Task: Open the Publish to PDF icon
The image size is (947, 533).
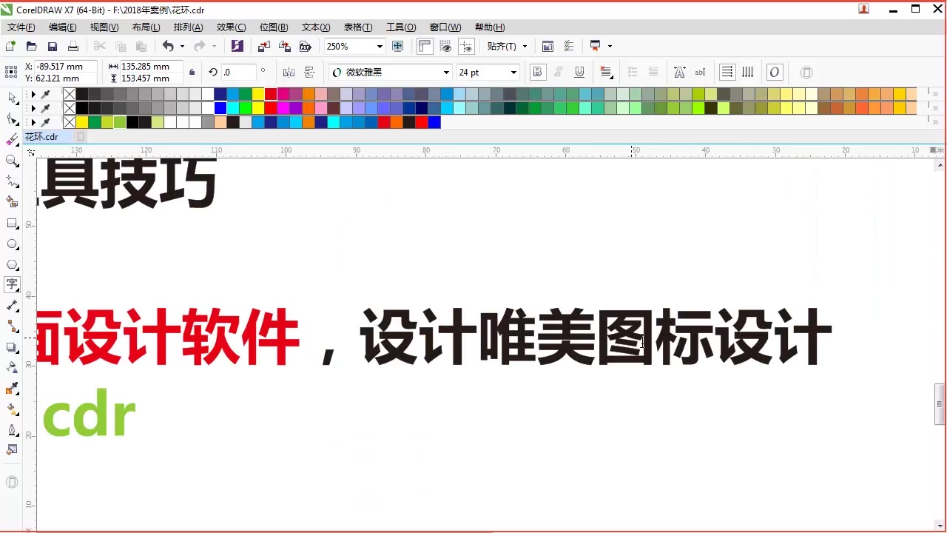Action: [x=305, y=46]
